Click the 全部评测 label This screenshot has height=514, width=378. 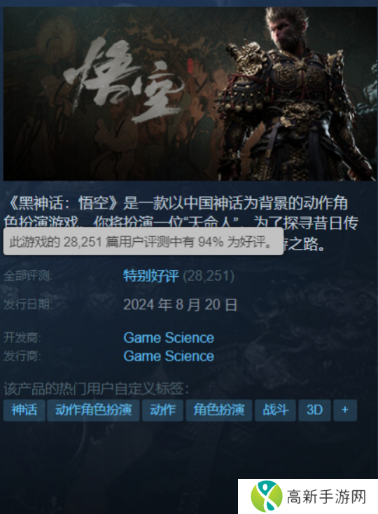pyautogui.click(x=28, y=276)
